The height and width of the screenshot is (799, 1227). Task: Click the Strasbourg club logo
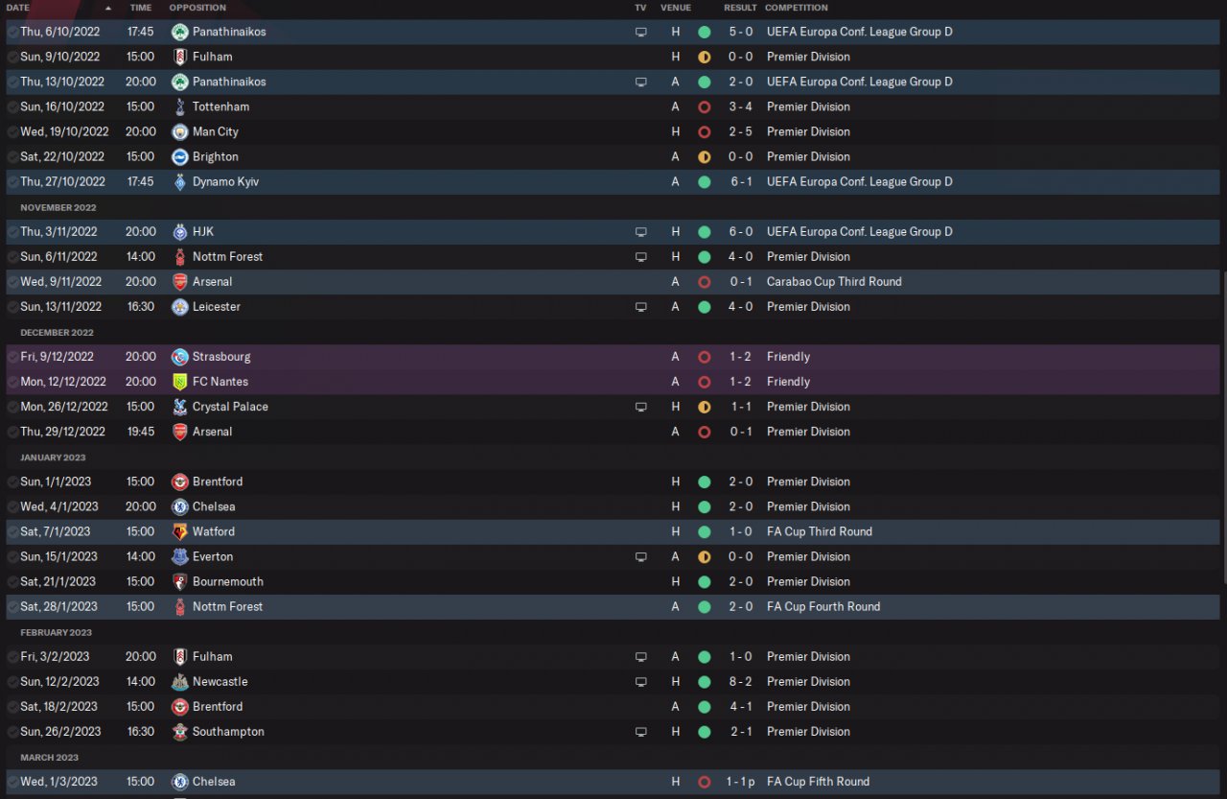179,357
